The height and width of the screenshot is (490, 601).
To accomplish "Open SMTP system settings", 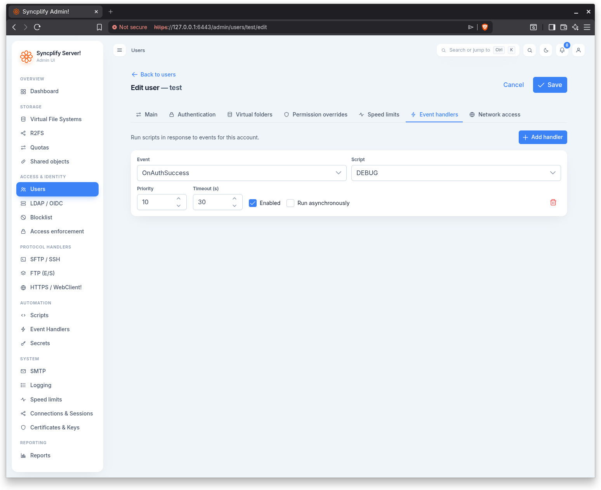I will [x=57, y=371].
